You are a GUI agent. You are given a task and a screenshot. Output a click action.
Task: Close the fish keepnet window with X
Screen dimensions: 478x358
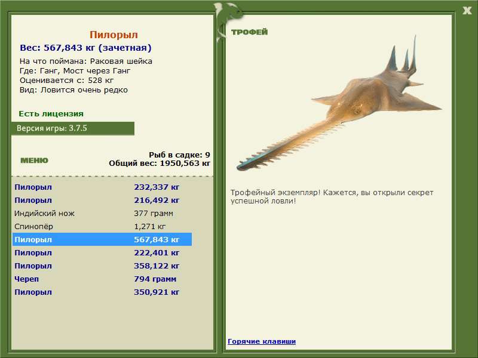pos(467,11)
